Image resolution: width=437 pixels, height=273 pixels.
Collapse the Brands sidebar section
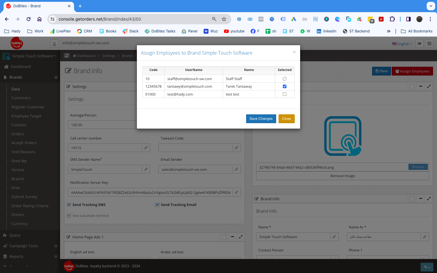pos(56,77)
